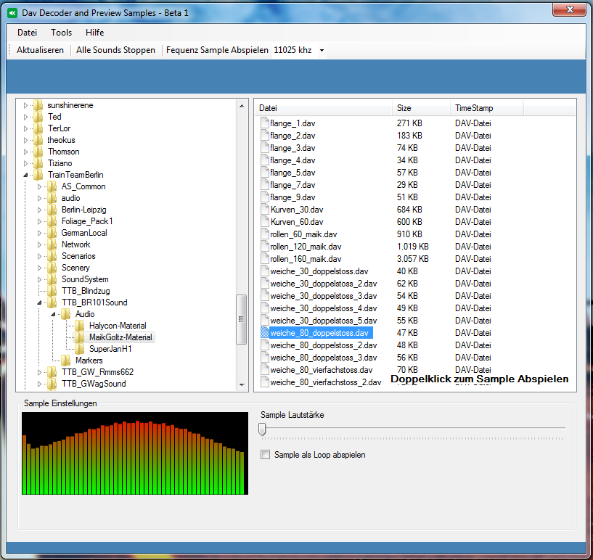
Task: Click the file icon of rollen_160_maik.dav
Action: [x=264, y=259]
